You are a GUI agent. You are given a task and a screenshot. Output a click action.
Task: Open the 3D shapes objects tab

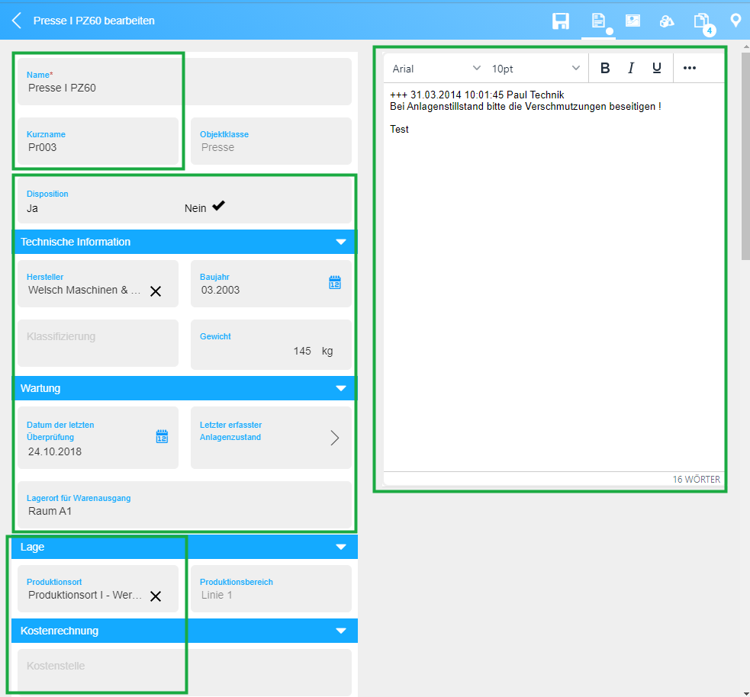[666, 21]
